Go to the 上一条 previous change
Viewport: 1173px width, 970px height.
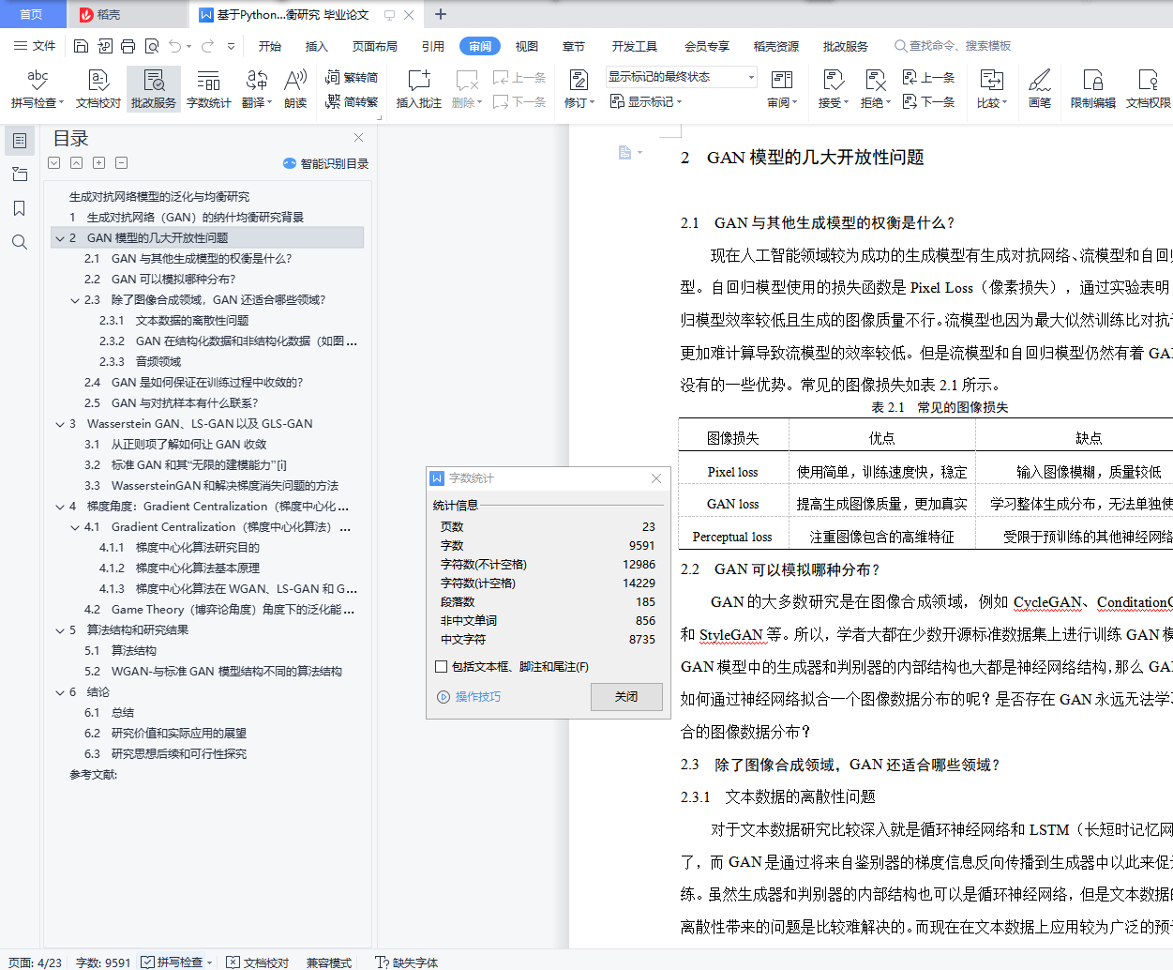click(929, 78)
